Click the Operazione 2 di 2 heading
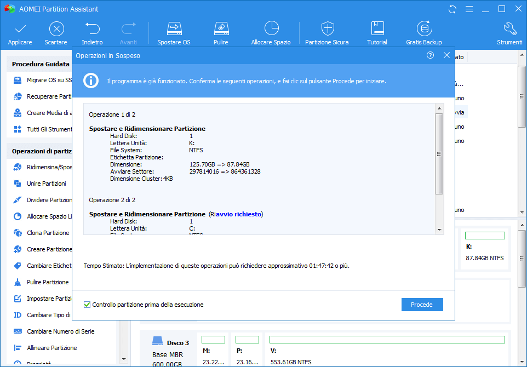527x367 pixels. (x=112, y=200)
